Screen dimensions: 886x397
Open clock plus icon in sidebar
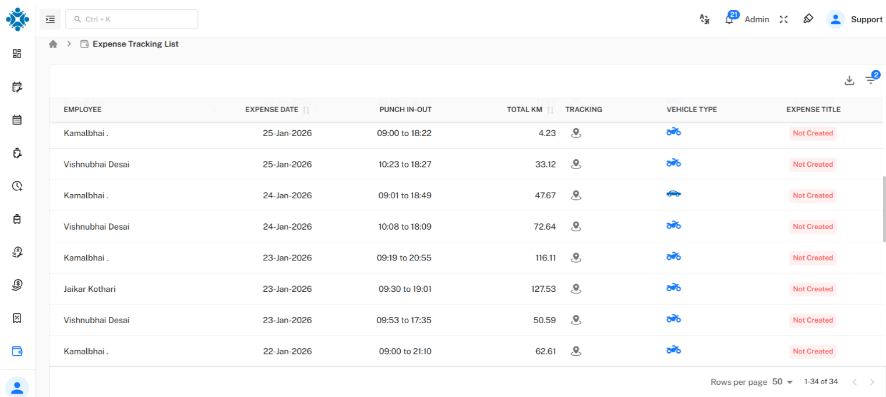(17, 186)
